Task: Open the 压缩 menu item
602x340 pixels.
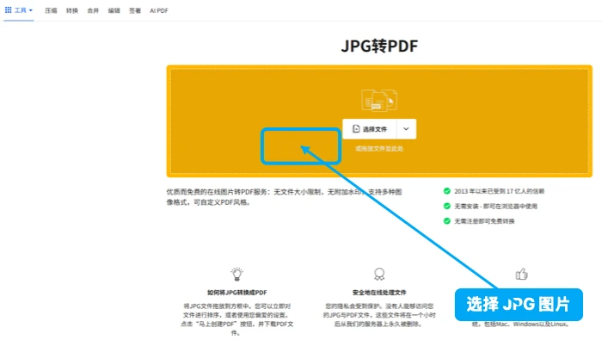Action: (x=51, y=10)
